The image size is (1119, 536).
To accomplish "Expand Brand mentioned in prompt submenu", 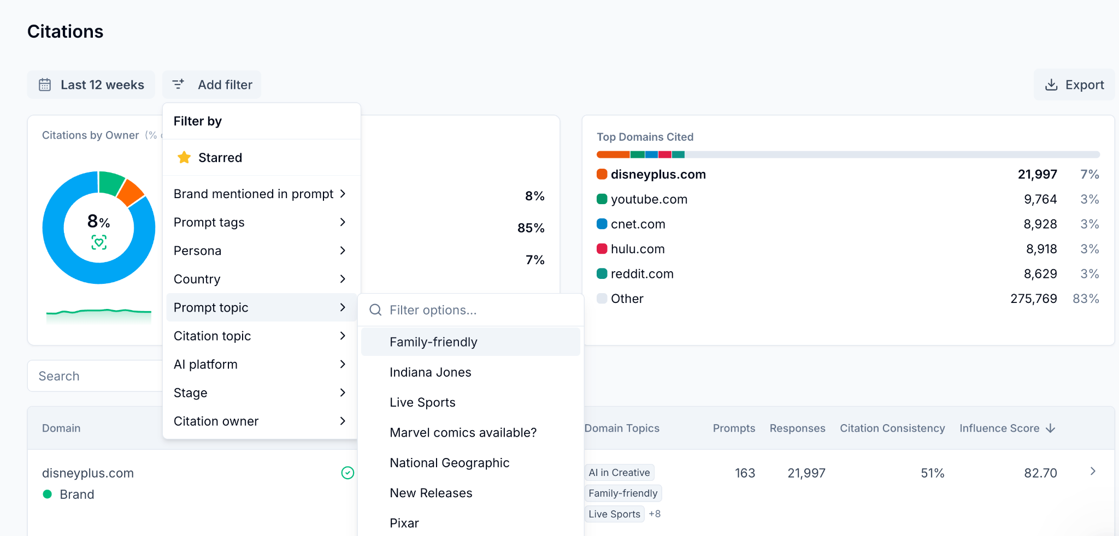I will coord(262,194).
